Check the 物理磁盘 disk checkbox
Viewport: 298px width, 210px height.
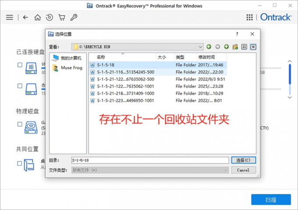pyautogui.click(x=20, y=124)
